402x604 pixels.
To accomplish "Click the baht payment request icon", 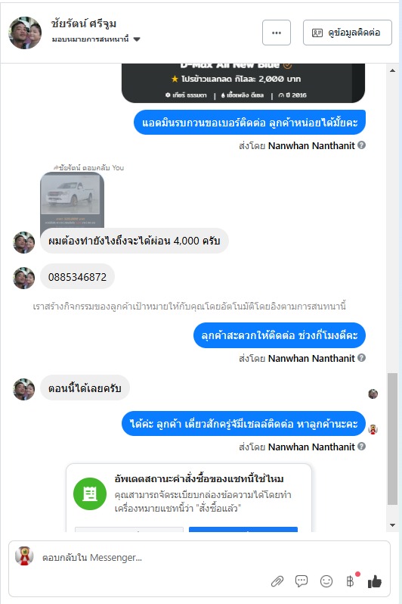I will click(x=350, y=581).
